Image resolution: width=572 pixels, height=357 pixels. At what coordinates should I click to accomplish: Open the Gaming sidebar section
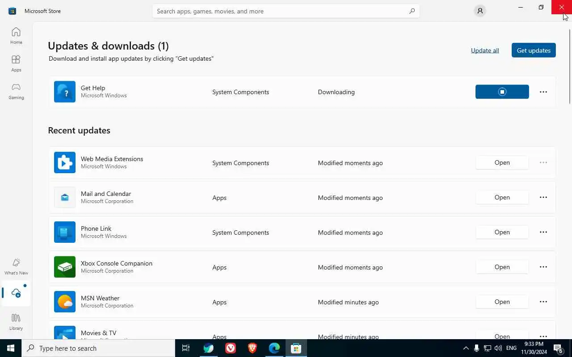tap(16, 91)
